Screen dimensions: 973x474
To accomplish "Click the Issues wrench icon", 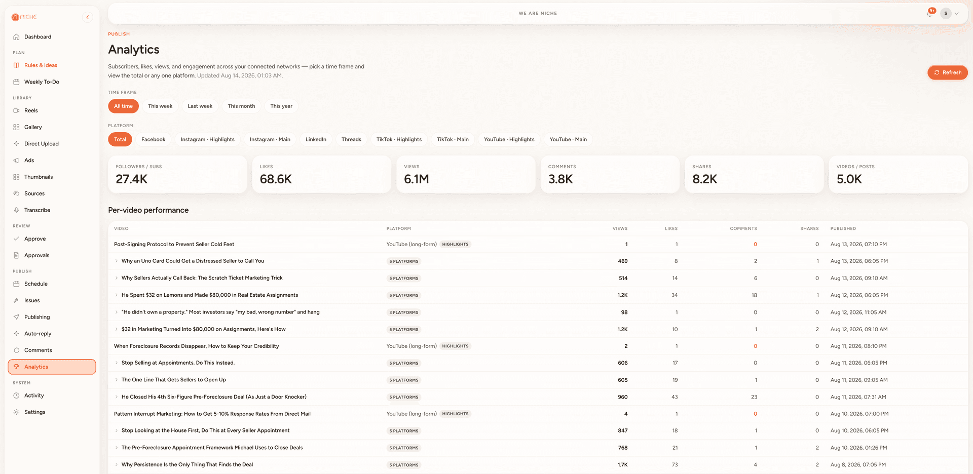I will pyautogui.click(x=16, y=301).
